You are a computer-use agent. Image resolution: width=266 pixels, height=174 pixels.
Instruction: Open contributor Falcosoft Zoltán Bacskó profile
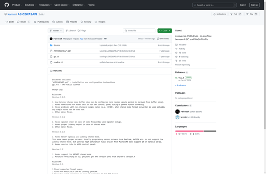pyautogui.click(x=192, y=112)
